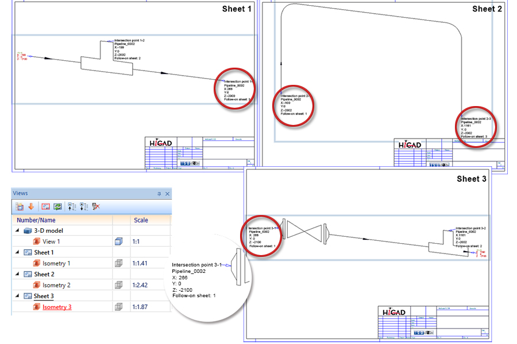Click the red-framed sheet toolbar icon
Viewport: 517px width, 344px height.
point(45,207)
